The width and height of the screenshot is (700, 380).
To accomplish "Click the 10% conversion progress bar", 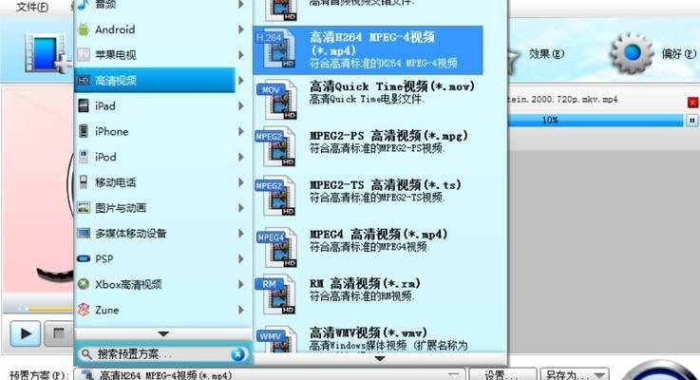I will click(x=596, y=120).
